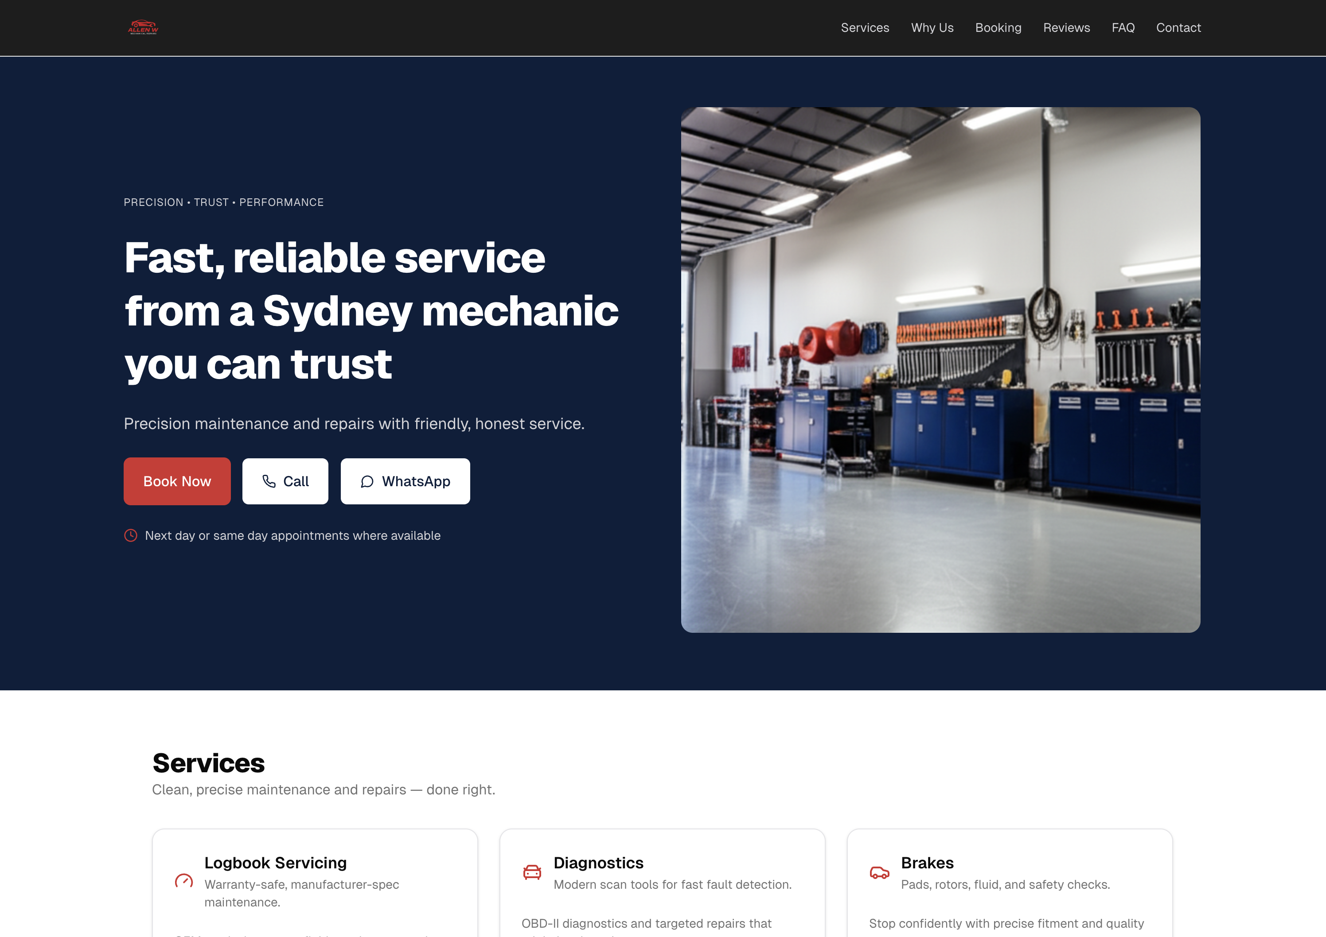Click the red car icon beside Brakes
The height and width of the screenshot is (937, 1326).
point(879,872)
